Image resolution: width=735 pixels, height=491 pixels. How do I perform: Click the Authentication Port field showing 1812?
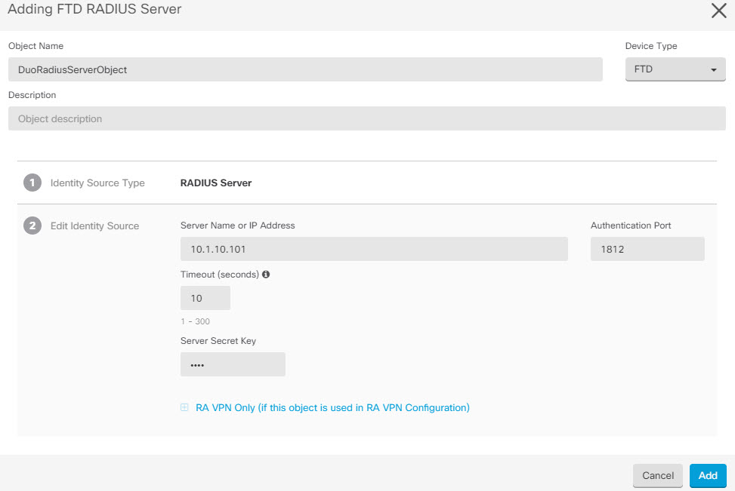[647, 249]
